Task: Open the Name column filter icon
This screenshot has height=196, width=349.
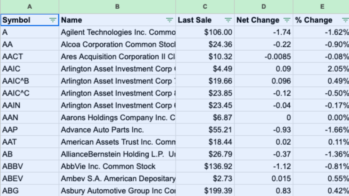Action: (169, 20)
